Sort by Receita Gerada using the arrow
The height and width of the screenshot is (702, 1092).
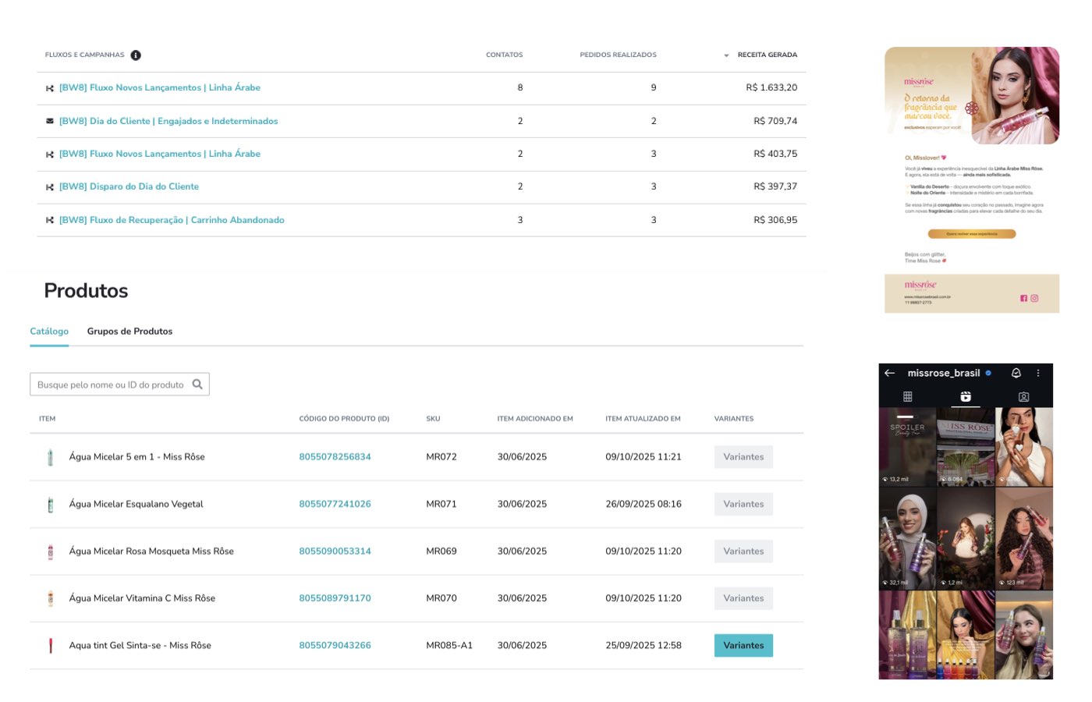pyautogui.click(x=726, y=55)
